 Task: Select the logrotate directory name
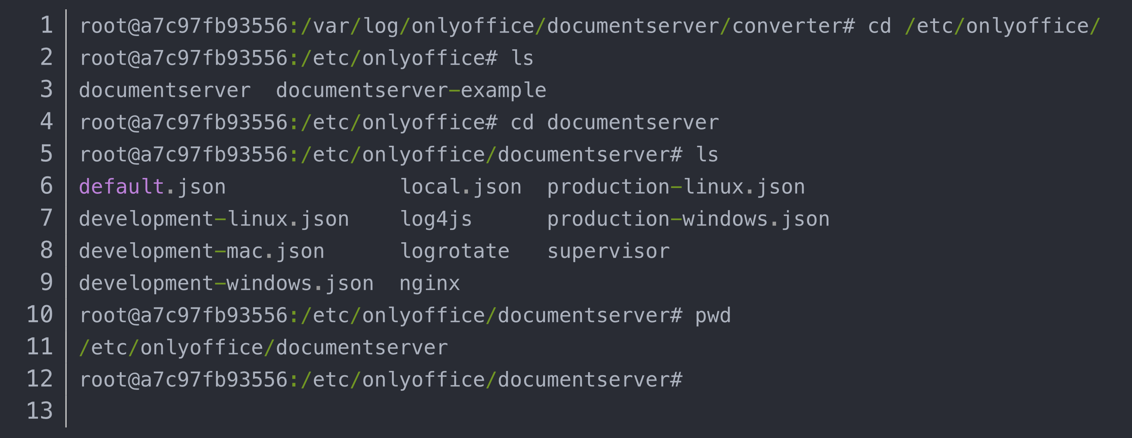point(456,250)
